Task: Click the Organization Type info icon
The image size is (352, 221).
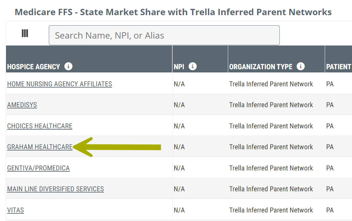Action: (x=300, y=66)
